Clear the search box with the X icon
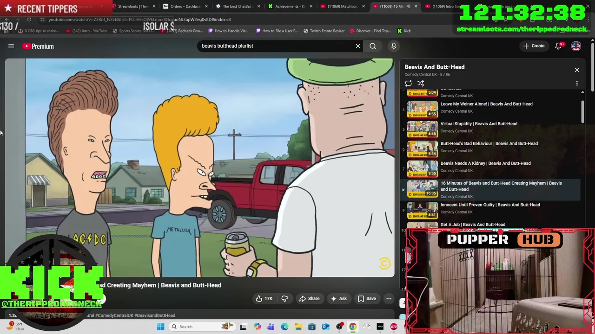This screenshot has height=334, width=595. (x=358, y=46)
